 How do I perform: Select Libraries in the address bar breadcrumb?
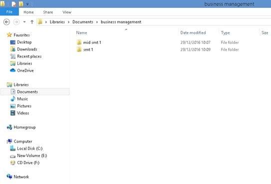point(57,22)
